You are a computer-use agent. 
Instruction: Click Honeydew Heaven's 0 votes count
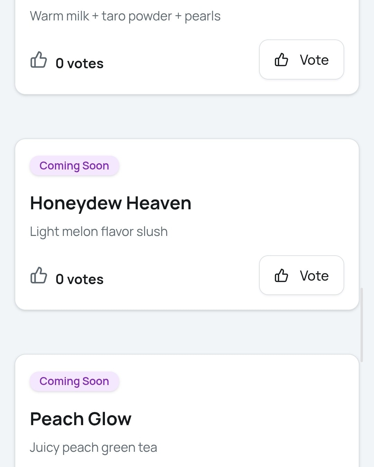[79, 279]
